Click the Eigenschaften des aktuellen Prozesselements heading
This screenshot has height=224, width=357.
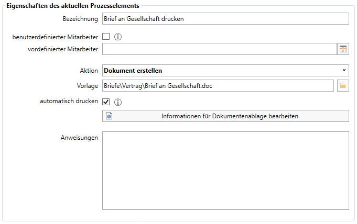(73, 6)
